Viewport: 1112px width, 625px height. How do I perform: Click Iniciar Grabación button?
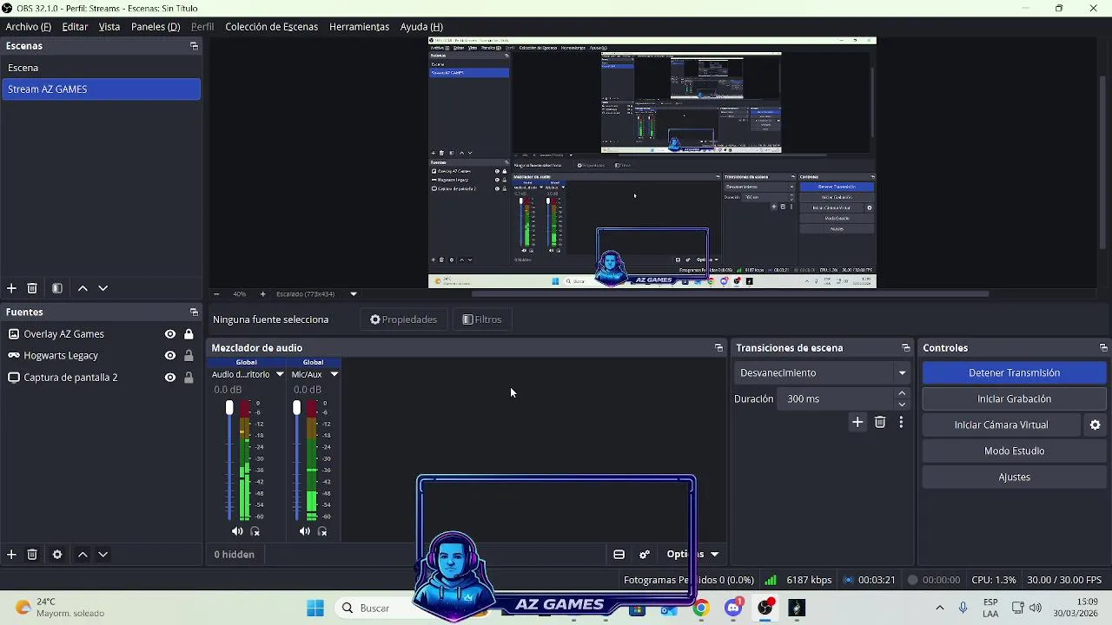[1014, 398]
